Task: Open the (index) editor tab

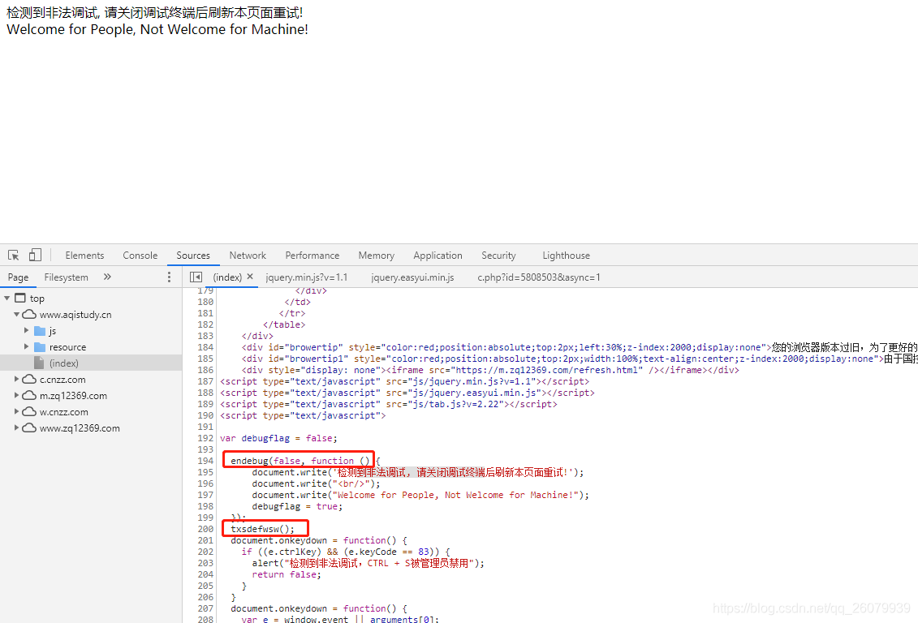Action: click(x=227, y=277)
